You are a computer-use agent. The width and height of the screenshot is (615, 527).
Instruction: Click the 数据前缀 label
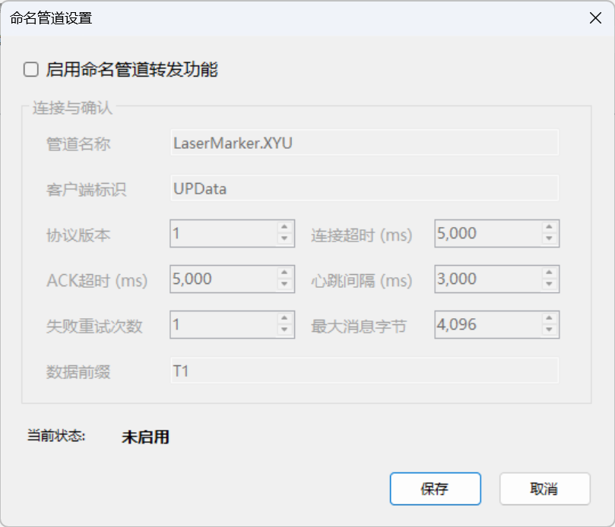pyautogui.click(x=78, y=372)
